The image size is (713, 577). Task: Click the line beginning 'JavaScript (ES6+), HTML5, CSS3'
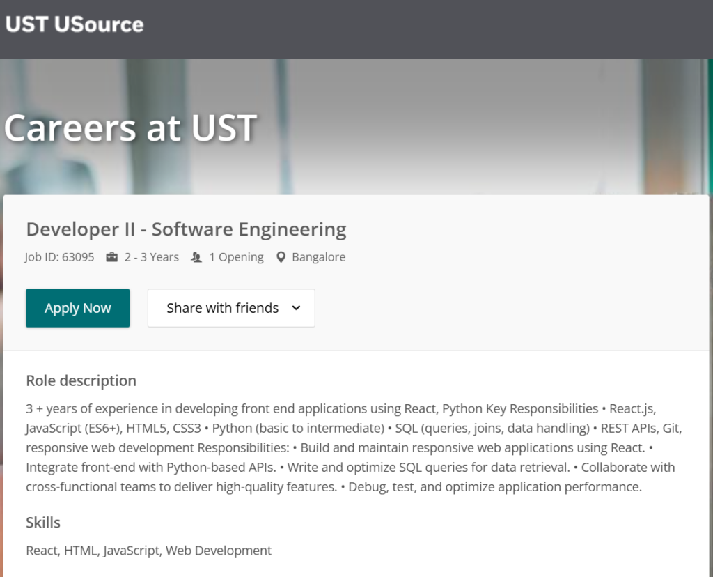click(354, 428)
